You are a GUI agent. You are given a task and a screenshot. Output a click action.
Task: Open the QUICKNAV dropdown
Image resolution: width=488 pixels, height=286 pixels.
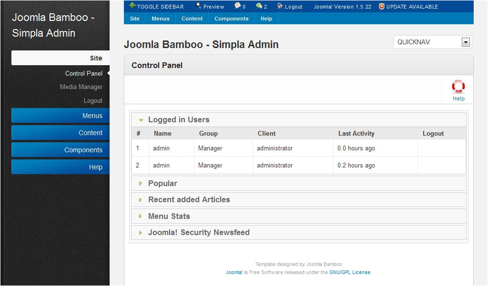[x=433, y=42]
